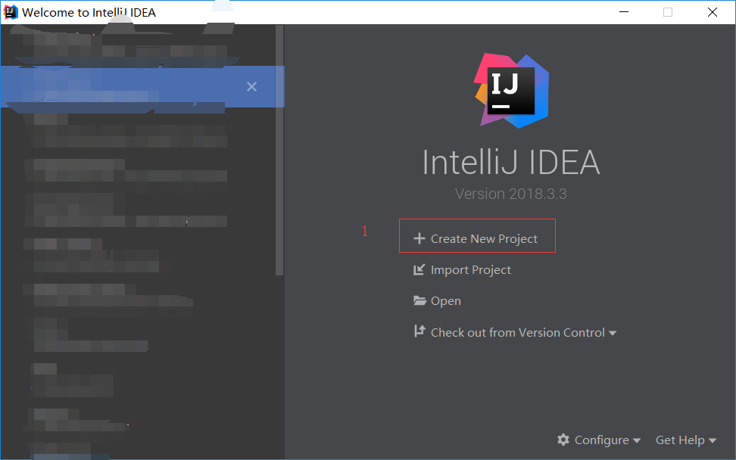Image resolution: width=736 pixels, height=460 pixels.
Task: Click the Configure gear icon
Action: (563, 440)
